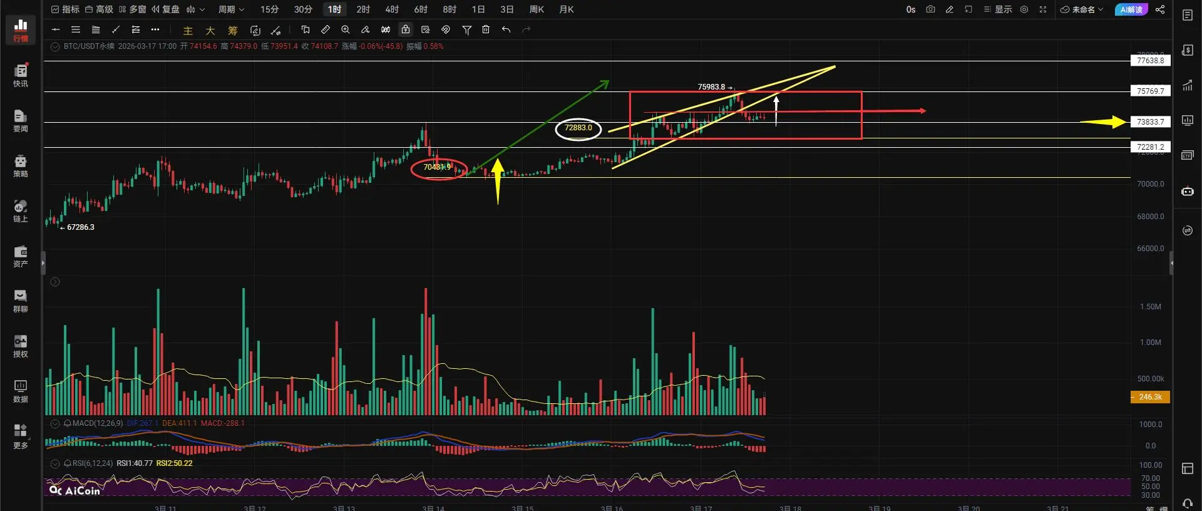Click the AI解读 analysis button

coord(1131,9)
